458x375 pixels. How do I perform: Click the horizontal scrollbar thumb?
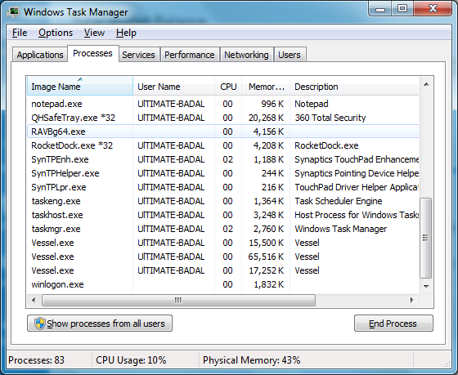[x=178, y=300]
